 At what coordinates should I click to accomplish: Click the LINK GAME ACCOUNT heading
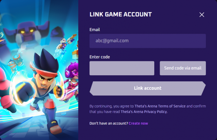click(x=120, y=15)
